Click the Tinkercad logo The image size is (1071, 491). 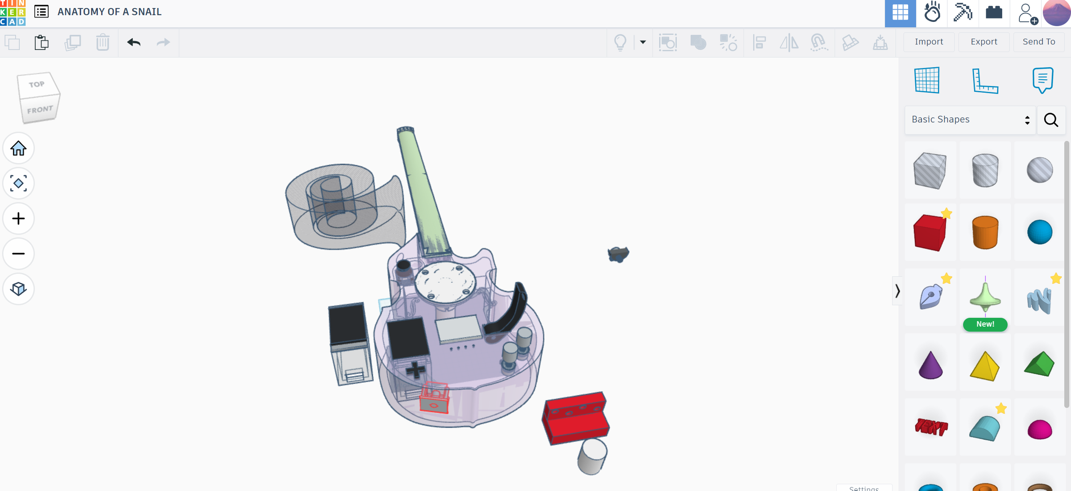pyautogui.click(x=12, y=12)
